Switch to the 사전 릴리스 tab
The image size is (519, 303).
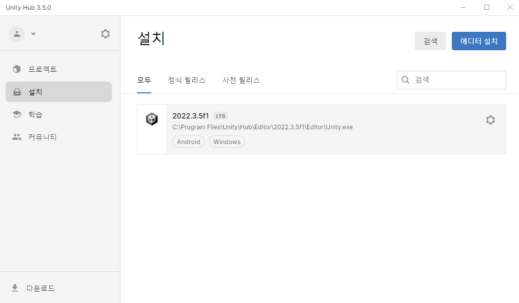coord(241,80)
